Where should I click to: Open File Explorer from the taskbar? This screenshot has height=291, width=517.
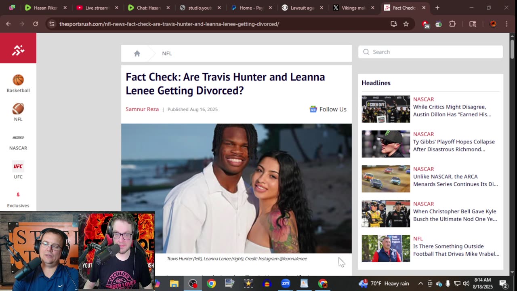pos(174,284)
